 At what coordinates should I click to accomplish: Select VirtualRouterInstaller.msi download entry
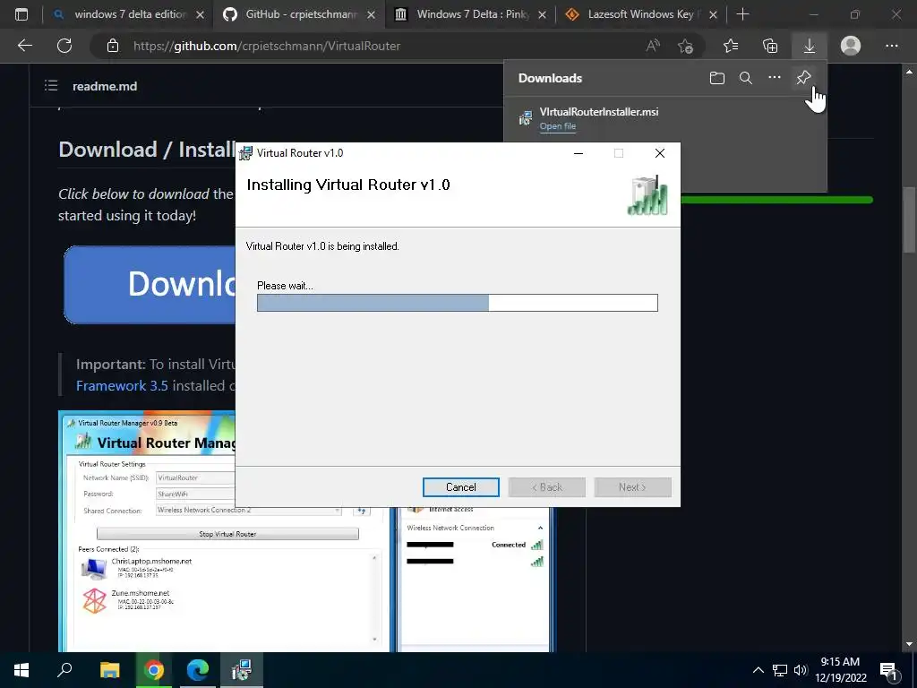point(664,118)
